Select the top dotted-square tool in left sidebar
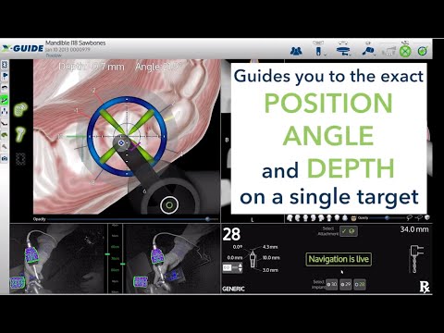The image size is (444, 333). tap(5, 65)
